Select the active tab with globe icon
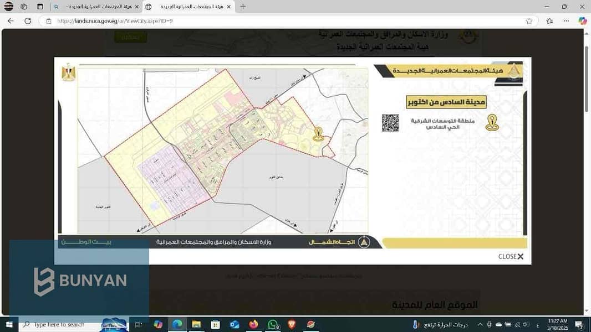591x332 pixels. [188, 7]
